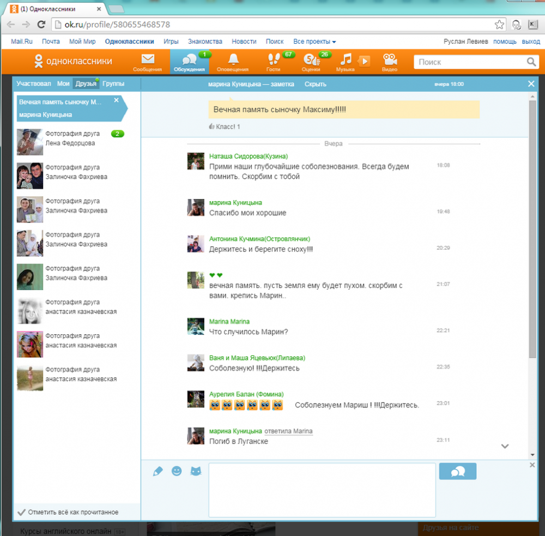Click the K browser extension icon
Viewport: 545px width, 536px height.
pyautogui.click(x=533, y=25)
